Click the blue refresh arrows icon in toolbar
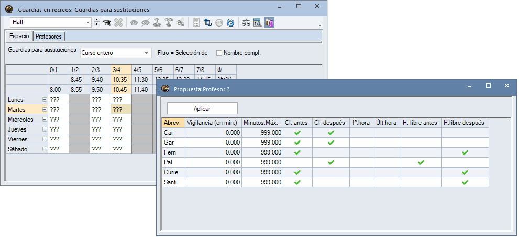 230,22
